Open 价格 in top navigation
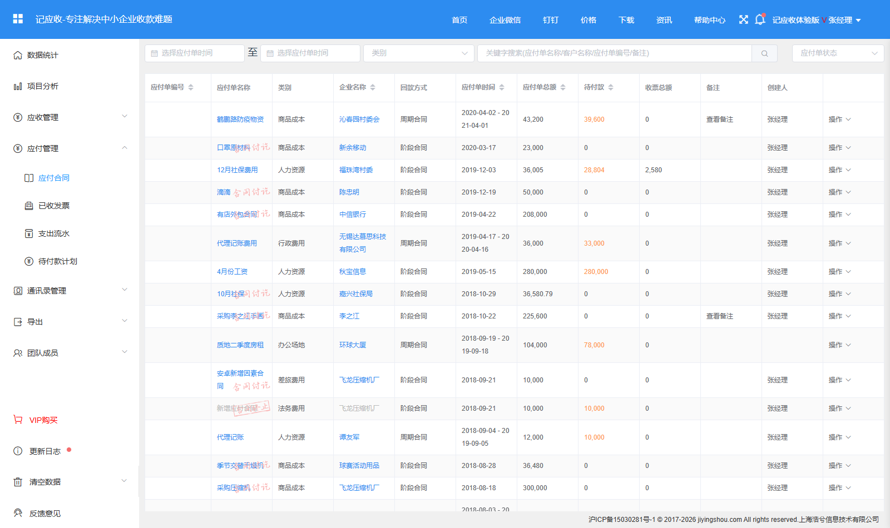This screenshot has width=890, height=528. (x=589, y=20)
